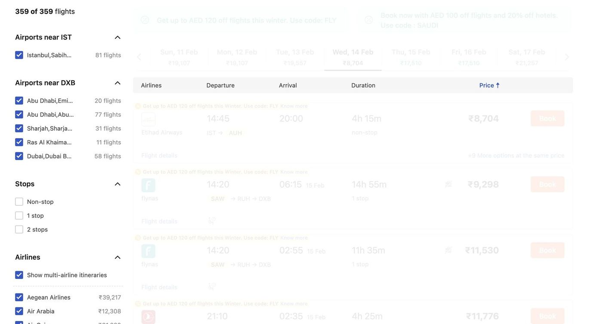Uncheck the Abu Dhabi airport with 20 flights
The width and height of the screenshot is (602, 324).
click(19, 101)
